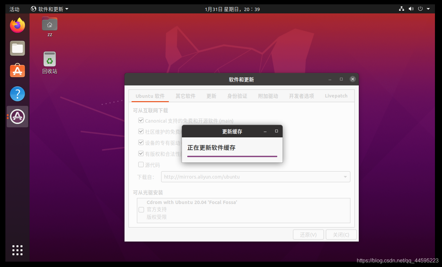Toggle the 设备的专有驱动 checkbox
This screenshot has width=442, height=267.
(141, 142)
